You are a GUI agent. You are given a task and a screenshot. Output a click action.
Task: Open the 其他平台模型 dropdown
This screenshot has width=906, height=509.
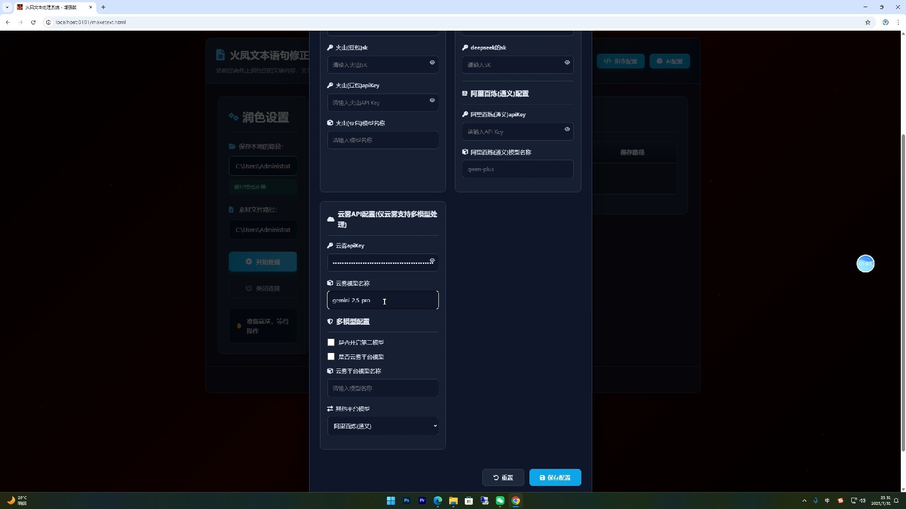click(x=383, y=426)
